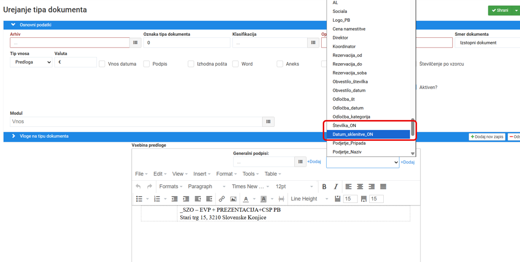The image size is (520, 262).
Task: Open the 12pt font size dropdown
Action: [x=294, y=186]
